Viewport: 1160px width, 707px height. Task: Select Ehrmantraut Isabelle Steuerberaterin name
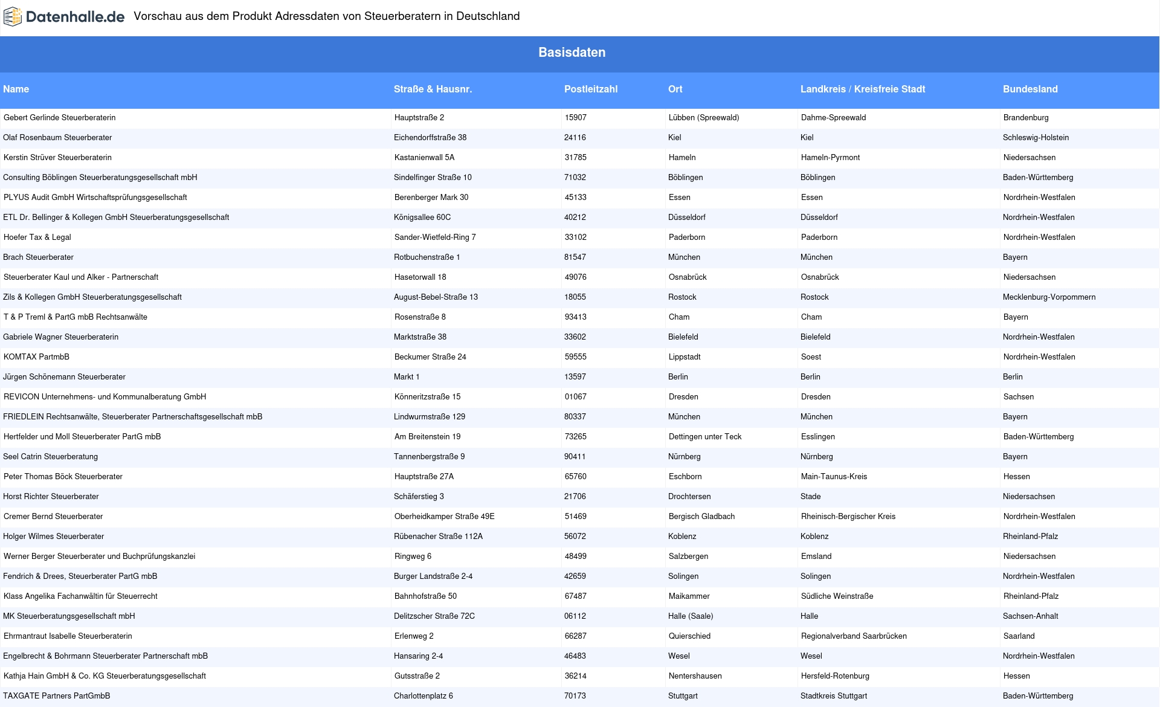point(68,636)
